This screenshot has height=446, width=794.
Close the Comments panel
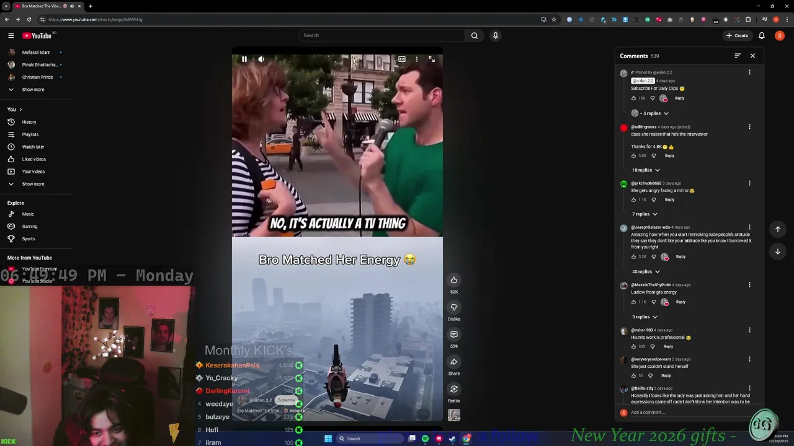752,56
